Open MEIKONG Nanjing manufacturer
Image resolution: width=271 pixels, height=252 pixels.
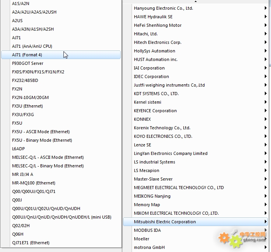(195, 196)
